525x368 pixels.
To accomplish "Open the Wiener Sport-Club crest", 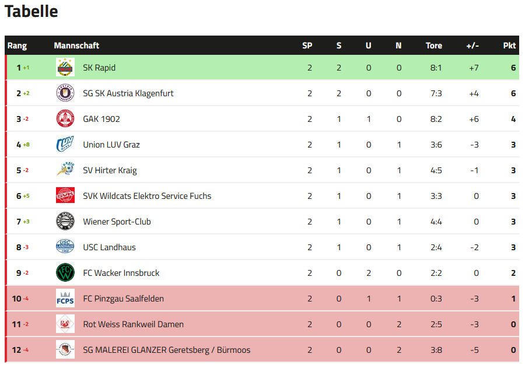I will tap(65, 222).
